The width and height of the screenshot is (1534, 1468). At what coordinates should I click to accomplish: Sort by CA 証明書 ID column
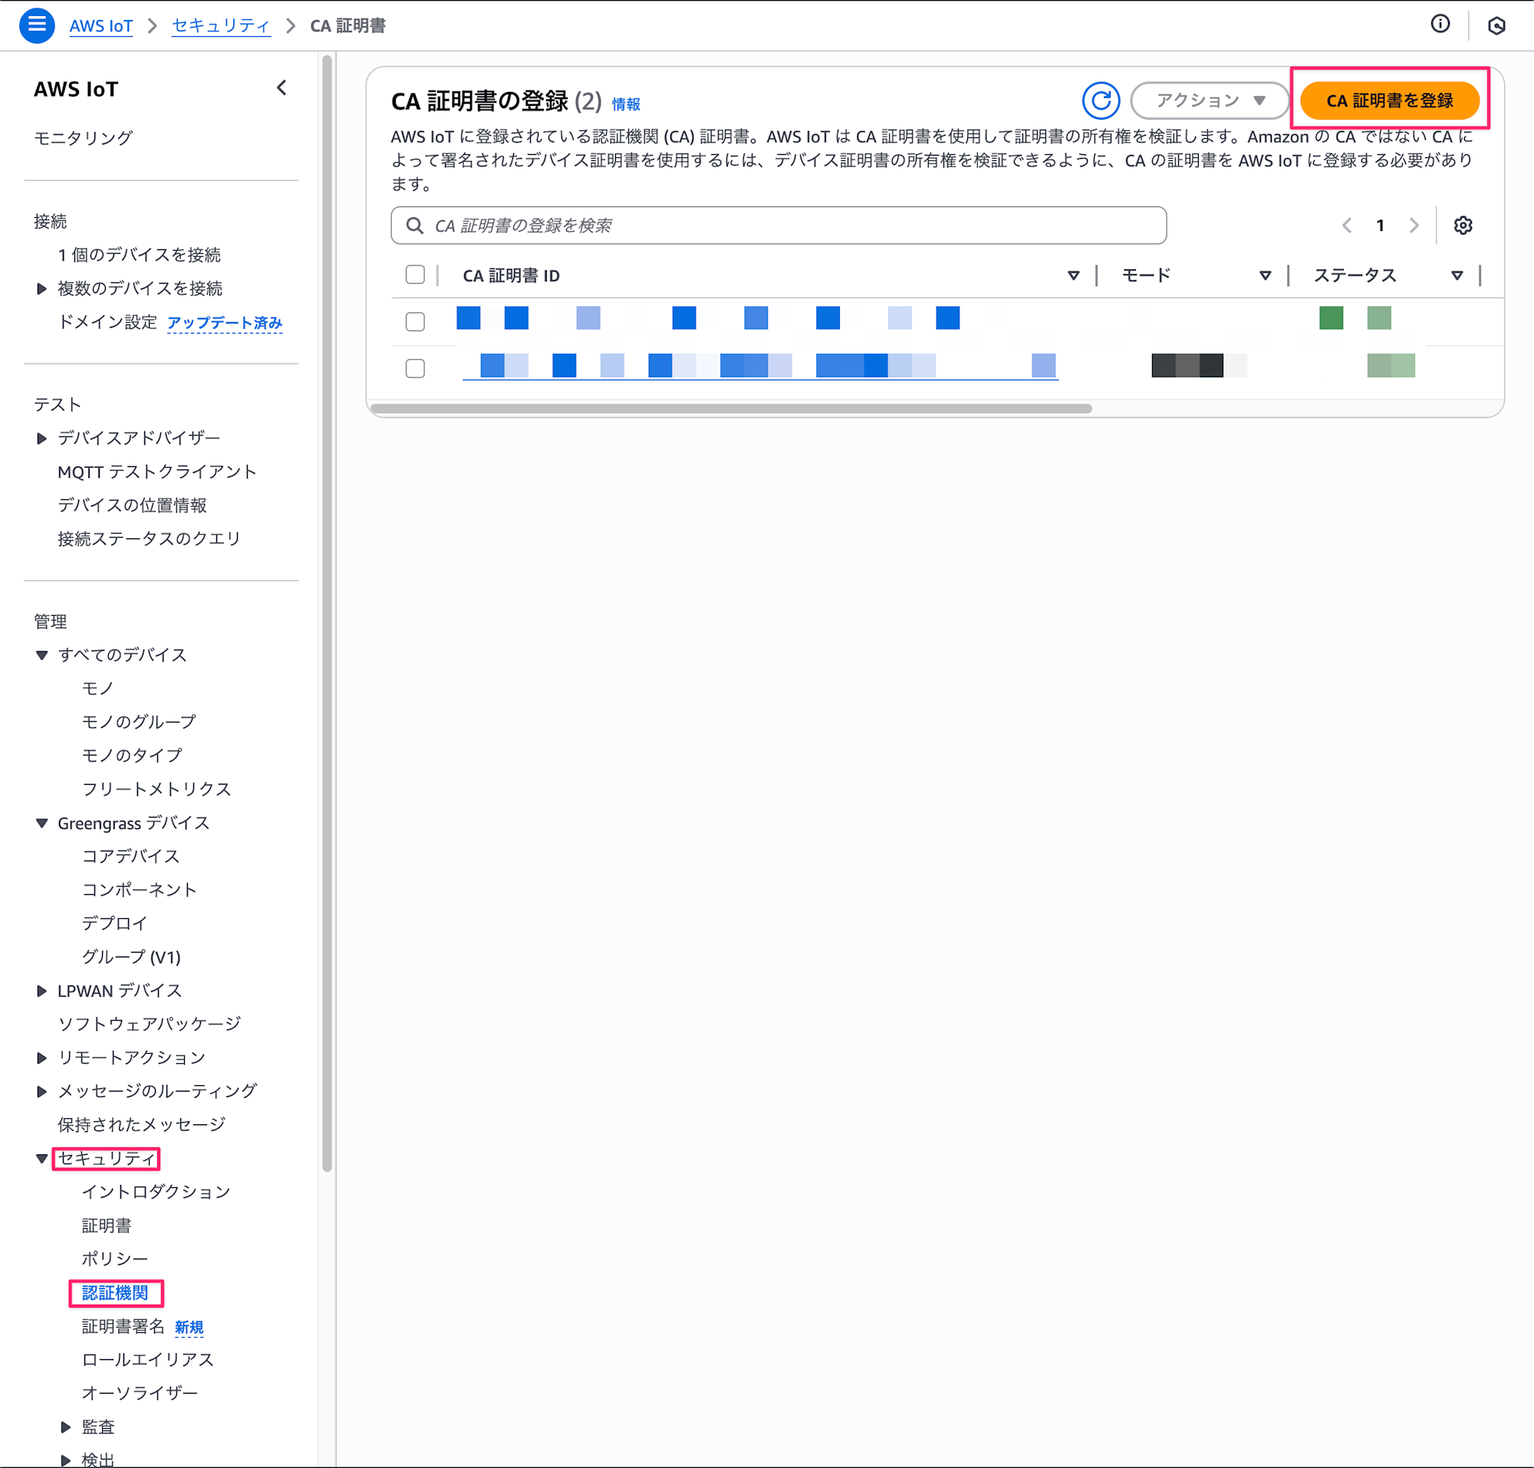tap(1073, 275)
